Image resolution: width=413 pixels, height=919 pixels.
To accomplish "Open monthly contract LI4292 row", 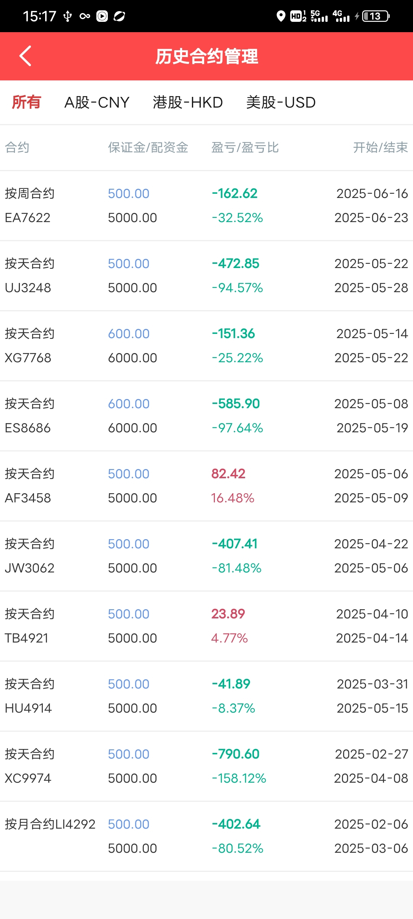I will point(206,836).
